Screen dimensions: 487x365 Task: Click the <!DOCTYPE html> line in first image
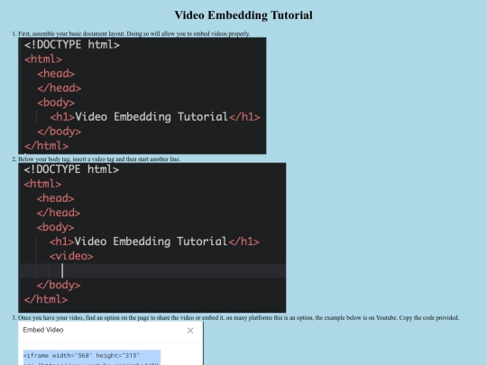pos(72,45)
